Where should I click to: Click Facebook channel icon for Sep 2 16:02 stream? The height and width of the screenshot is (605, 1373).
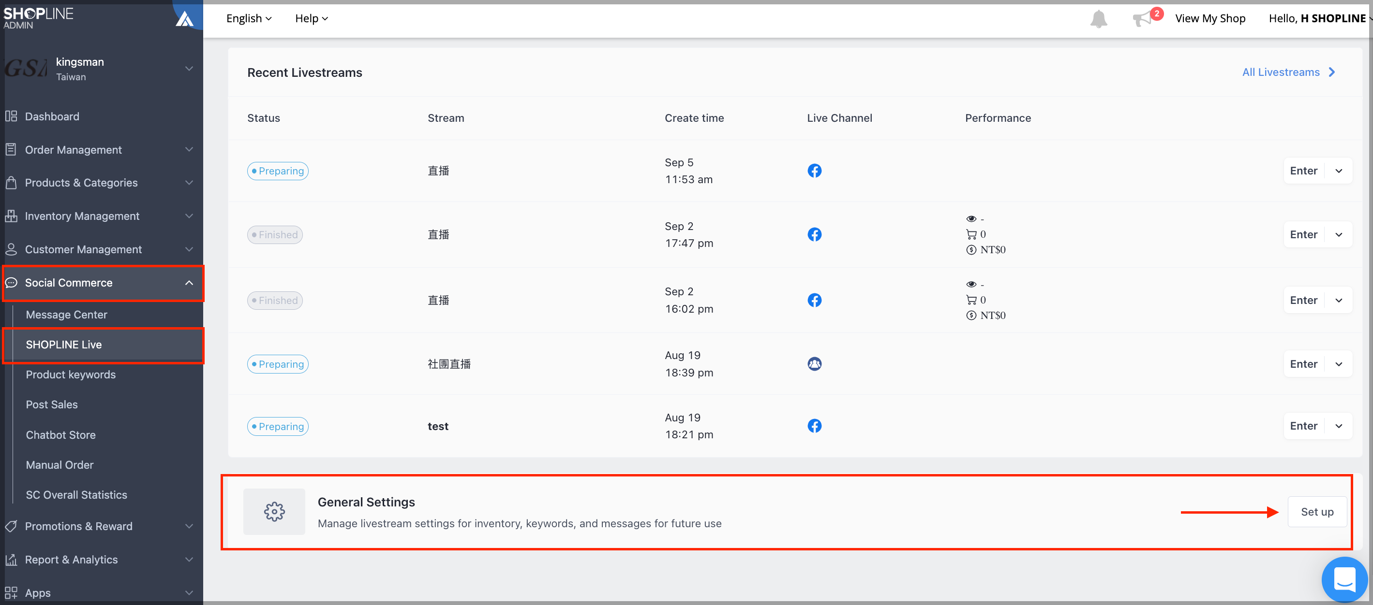[814, 300]
